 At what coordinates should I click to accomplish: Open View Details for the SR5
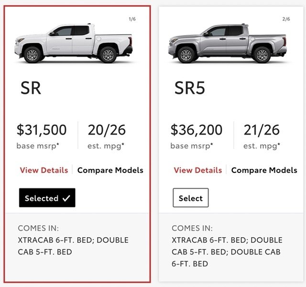pyautogui.click(x=198, y=170)
